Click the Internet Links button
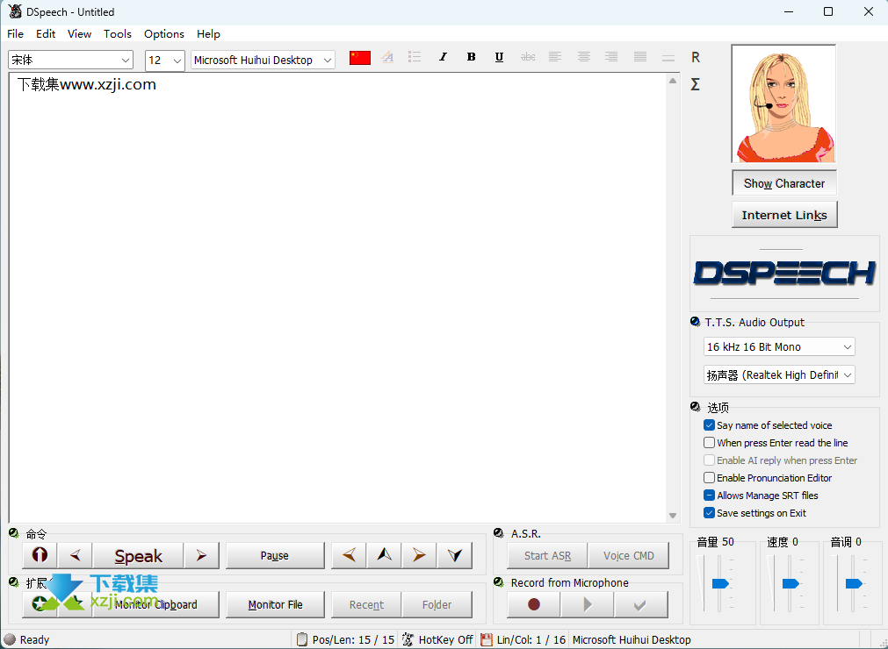The width and height of the screenshot is (888, 649). click(784, 215)
